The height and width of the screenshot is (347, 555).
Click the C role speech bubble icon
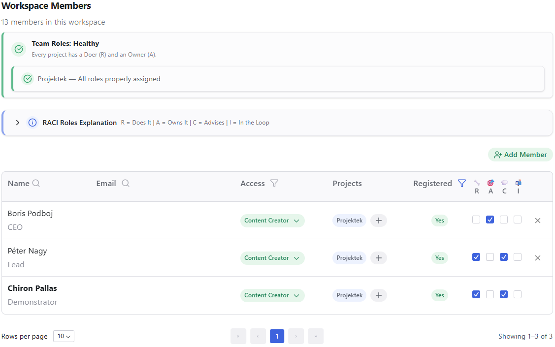pos(504,183)
